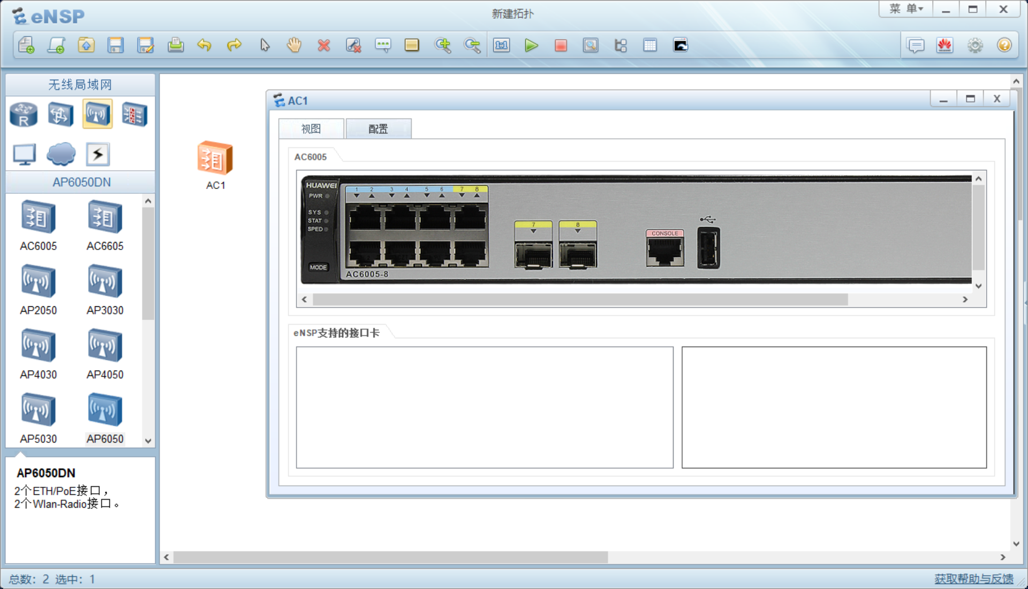Viewport: 1028px width, 589px height.
Task: Pick the AP5030 access point
Action: [x=38, y=418]
